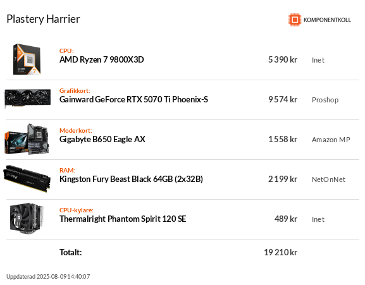Image resolution: width=365 pixels, height=285 pixels.
Task: Click the Inet store label for the CPU
Action: point(318,60)
